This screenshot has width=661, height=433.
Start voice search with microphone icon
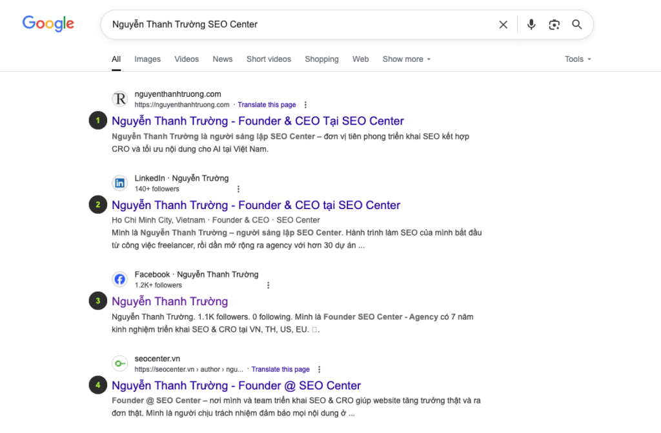(x=531, y=25)
